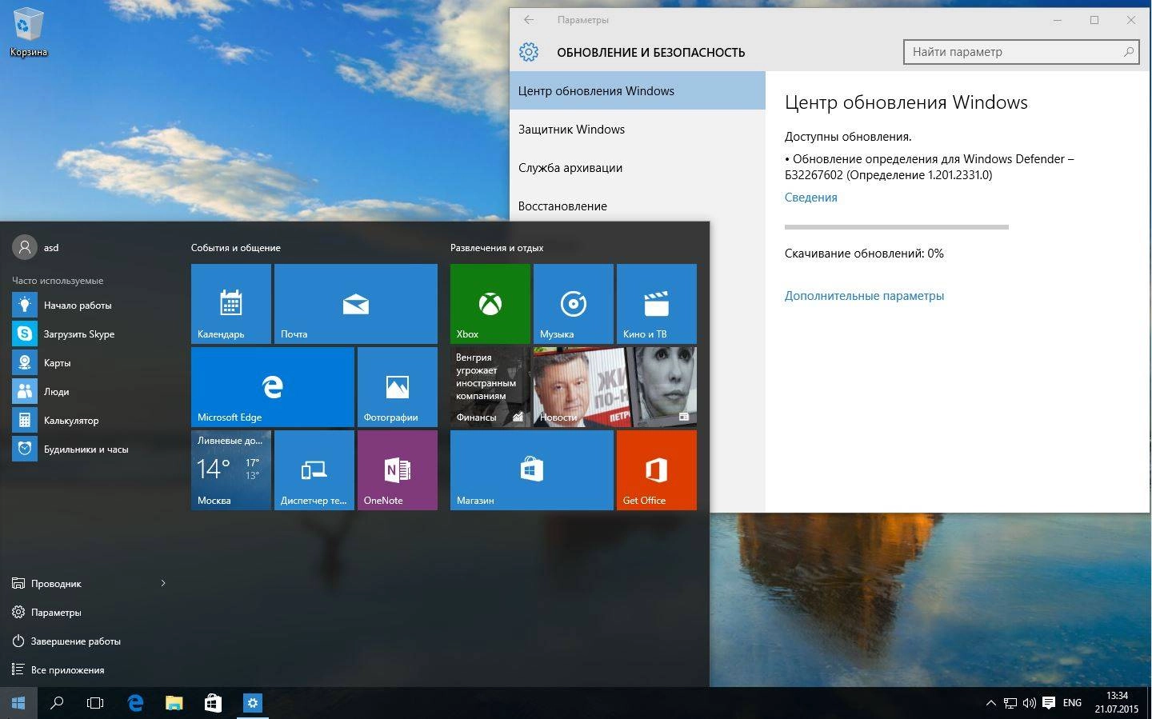
Task: Open the clock and date flyout
Action: 1117,703
